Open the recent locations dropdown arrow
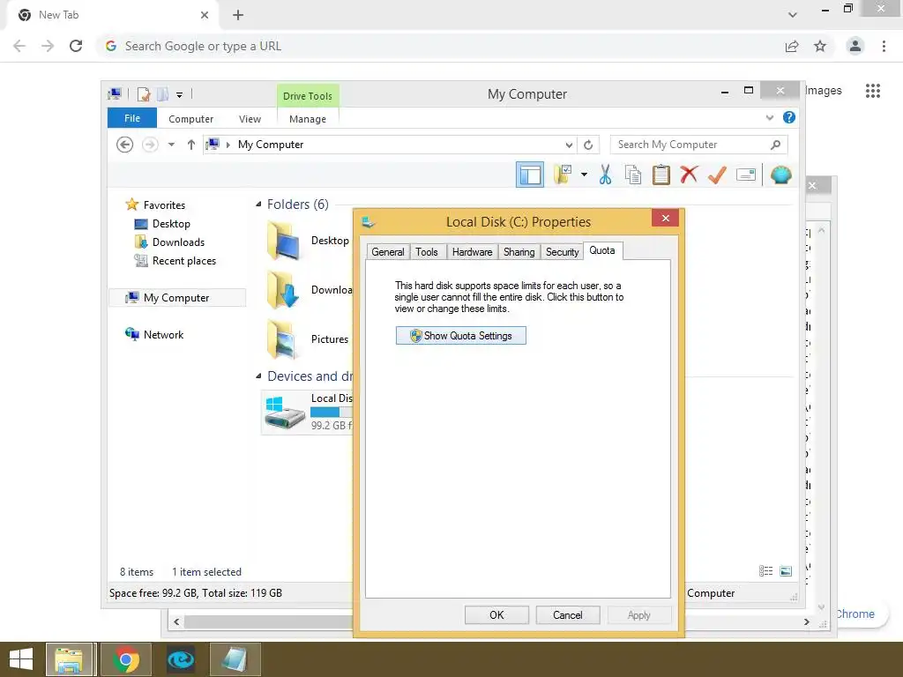The width and height of the screenshot is (903, 677). 171,145
